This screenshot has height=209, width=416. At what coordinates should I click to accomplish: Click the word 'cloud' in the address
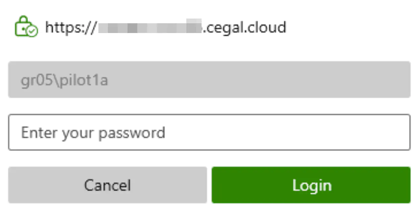[x=266, y=27]
